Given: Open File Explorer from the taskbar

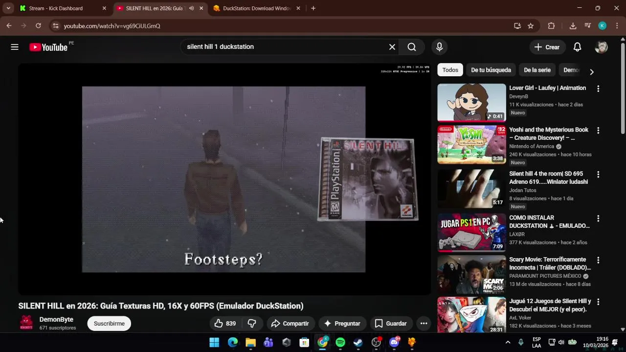Looking at the screenshot, I should (250, 342).
